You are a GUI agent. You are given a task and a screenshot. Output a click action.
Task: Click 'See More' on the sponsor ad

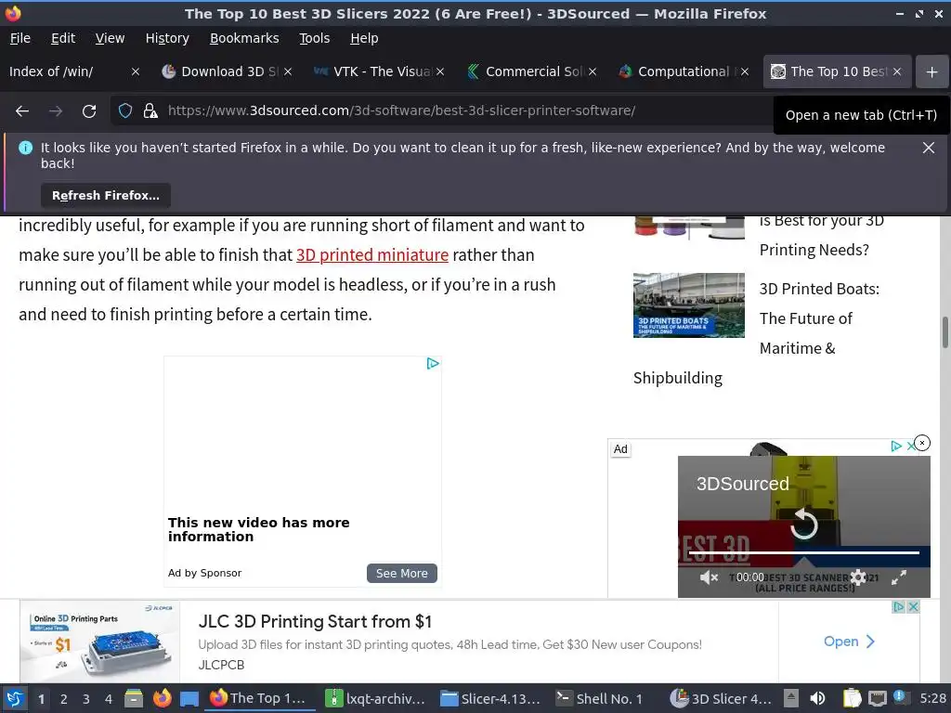[401, 573]
